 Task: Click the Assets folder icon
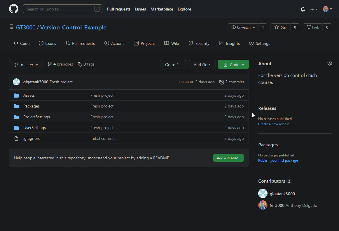pyautogui.click(x=16, y=96)
